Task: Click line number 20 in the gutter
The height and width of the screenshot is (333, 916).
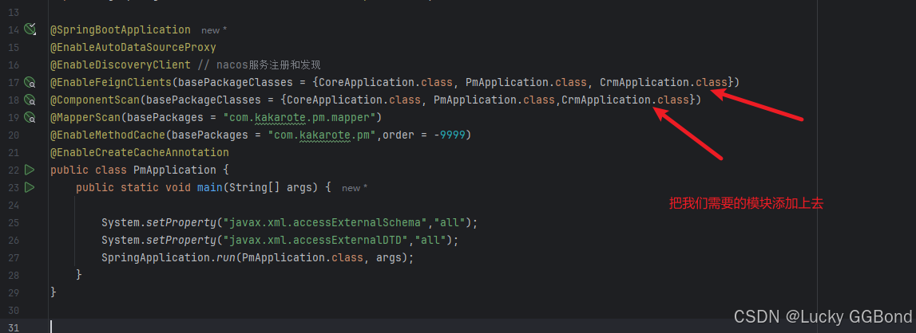Action: [14, 135]
